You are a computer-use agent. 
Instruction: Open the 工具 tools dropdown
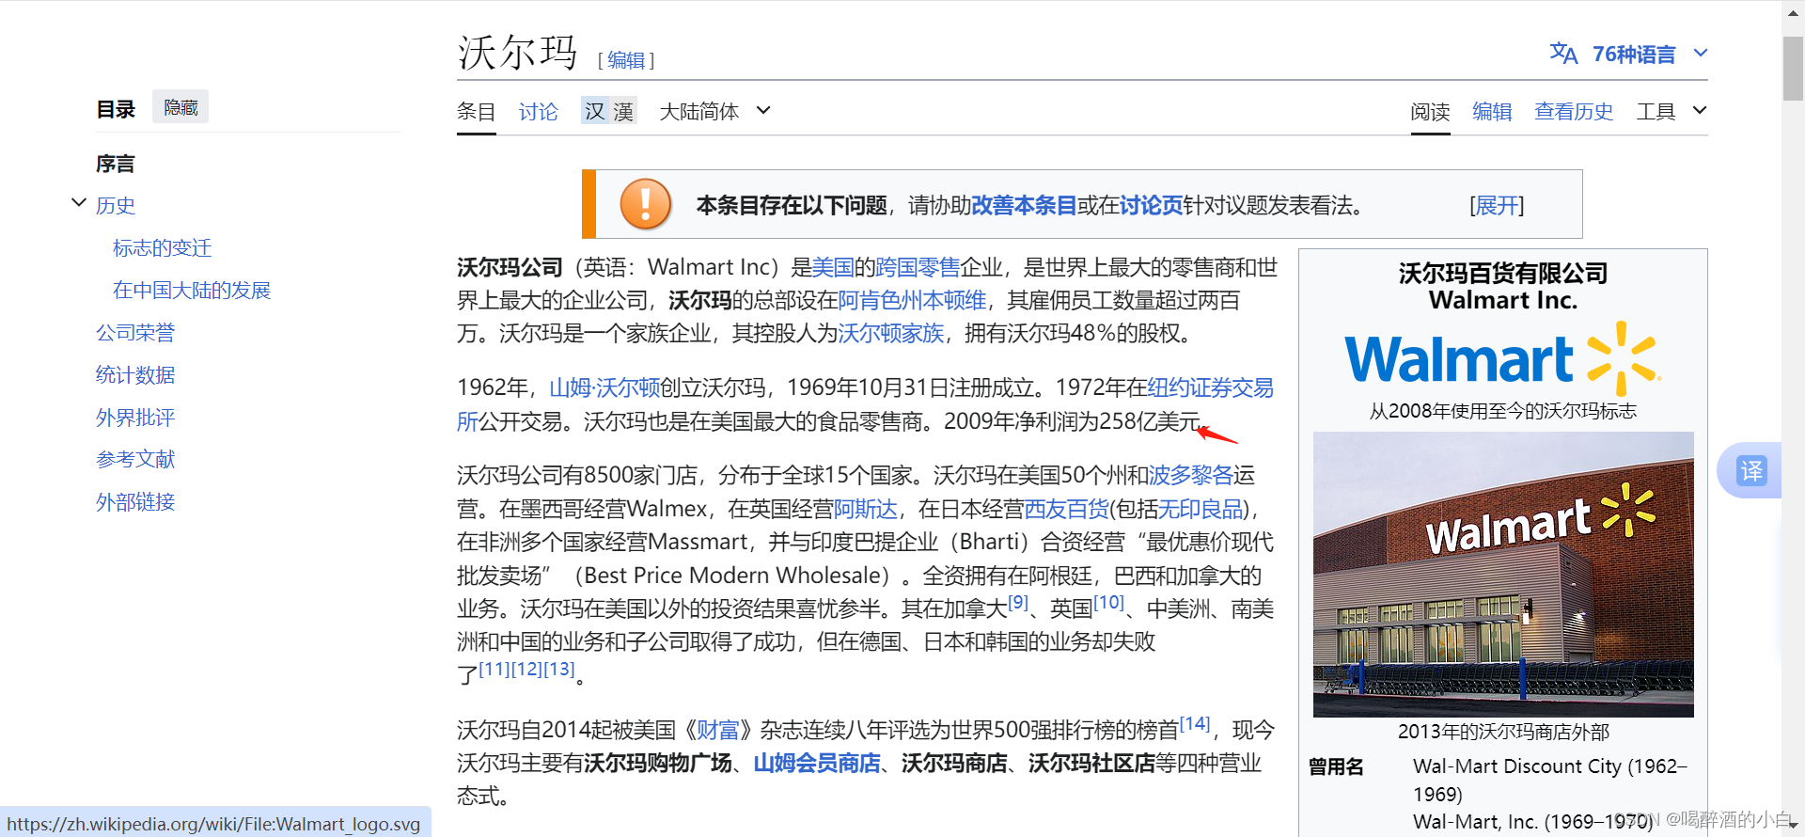pyautogui.click(x=1672, y=111)
